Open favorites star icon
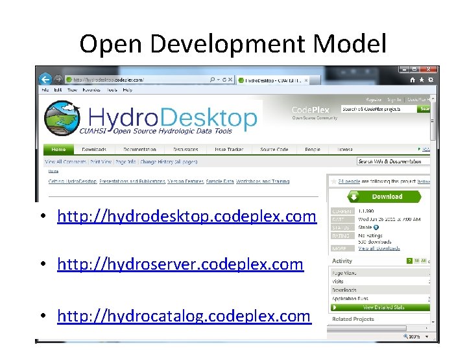 (x=422, y=80)
